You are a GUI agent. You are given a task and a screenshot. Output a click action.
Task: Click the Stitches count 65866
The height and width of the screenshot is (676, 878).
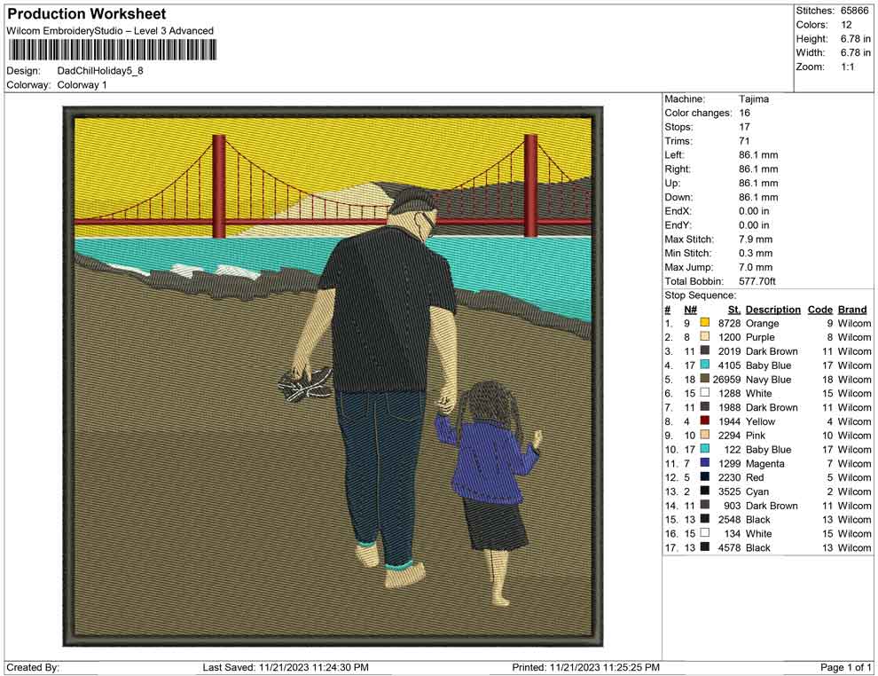click(x=855, y=11)
